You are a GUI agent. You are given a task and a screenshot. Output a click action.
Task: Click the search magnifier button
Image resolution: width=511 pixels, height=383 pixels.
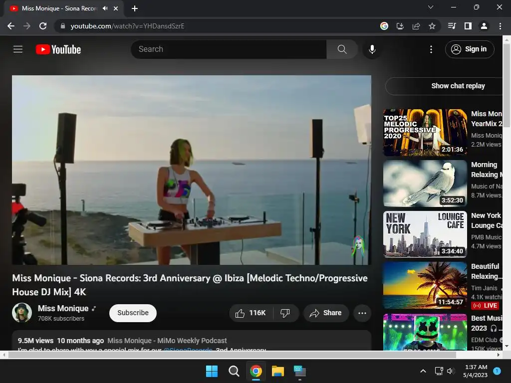[x=342, y=49]
